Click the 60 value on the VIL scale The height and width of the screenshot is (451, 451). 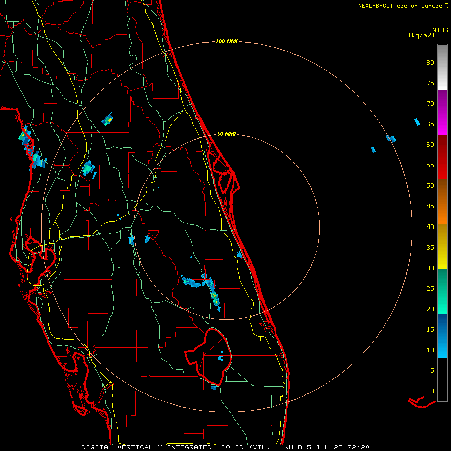(x=430, y=145)
